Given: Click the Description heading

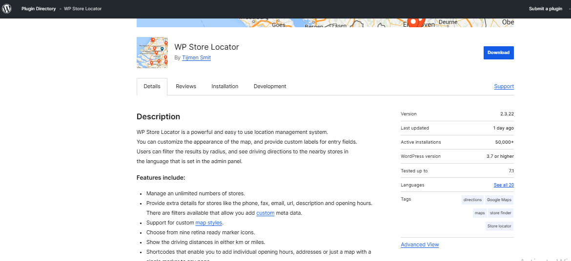Looking at the screenshot, I should click(159, 117).
